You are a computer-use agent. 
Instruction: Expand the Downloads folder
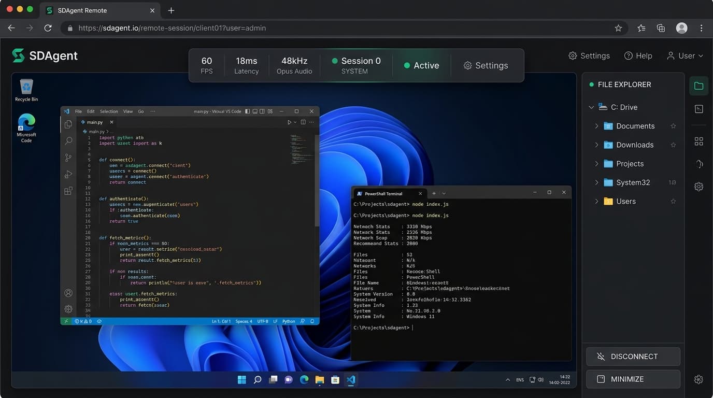[596, 145]
